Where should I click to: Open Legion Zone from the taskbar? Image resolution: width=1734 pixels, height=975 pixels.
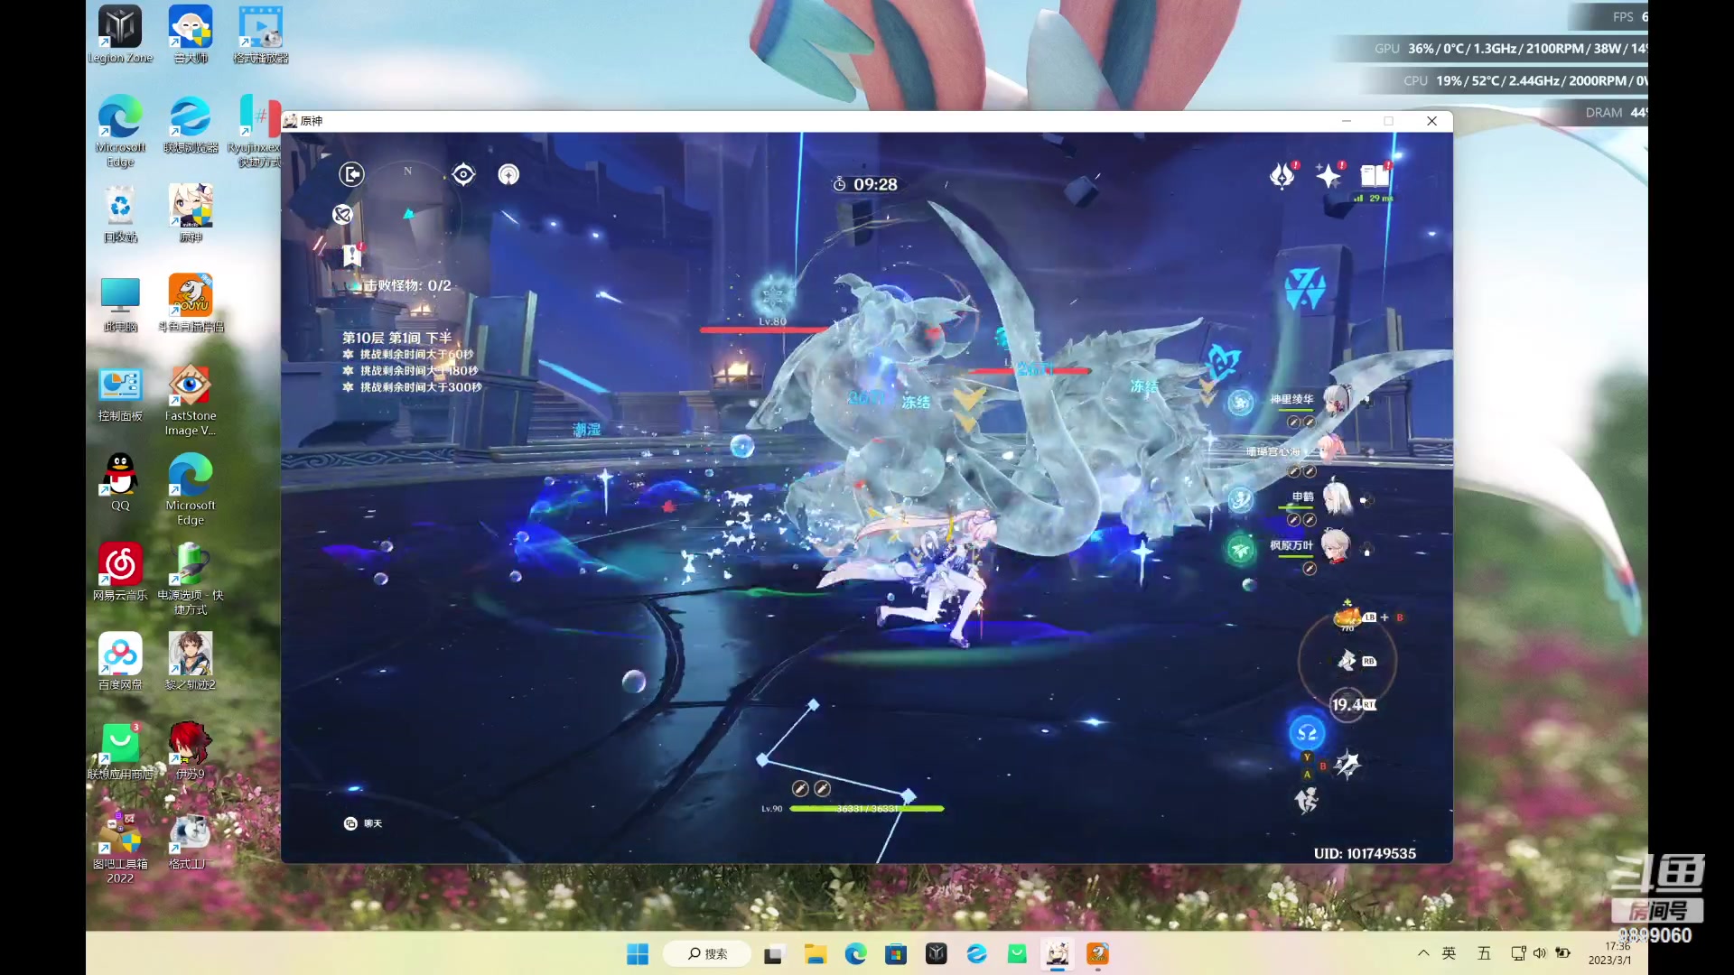937,954
